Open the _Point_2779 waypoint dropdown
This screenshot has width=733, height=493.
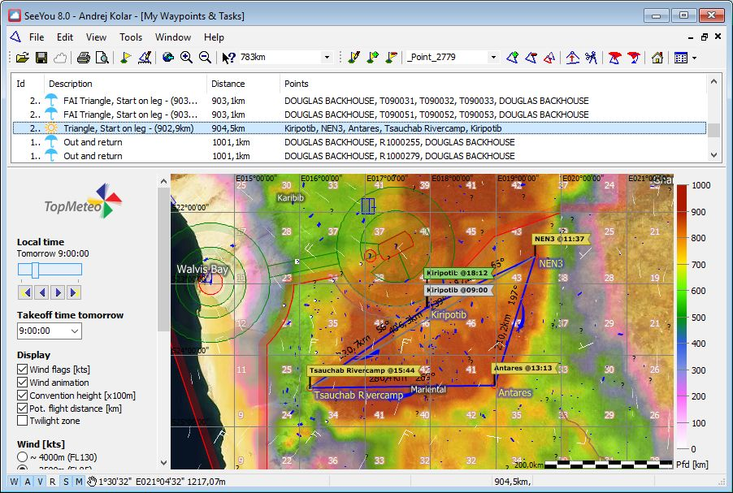click(x=493, y=57)
